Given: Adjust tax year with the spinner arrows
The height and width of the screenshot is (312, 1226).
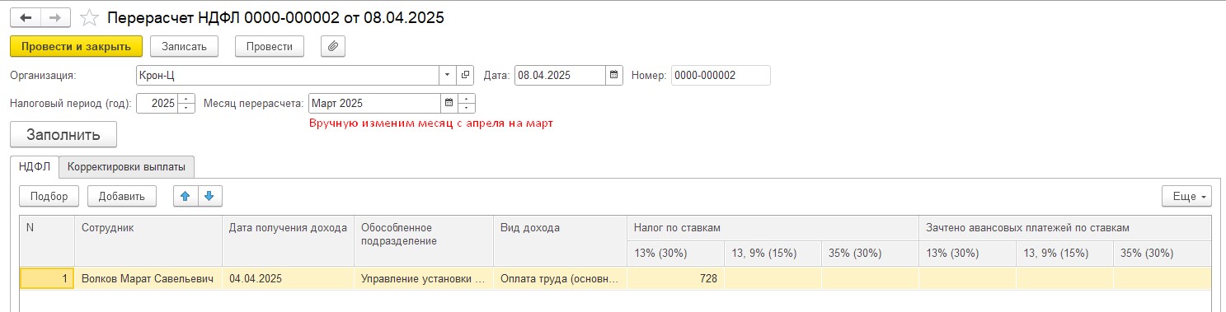Looking at the screenshot, I should pos(186,104).
